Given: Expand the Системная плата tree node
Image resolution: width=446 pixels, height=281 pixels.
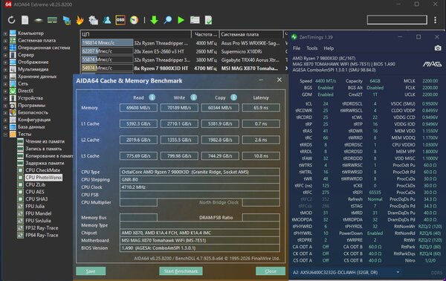Looking at the screenshot, I should pyautogui.click(x=5, y=40).
